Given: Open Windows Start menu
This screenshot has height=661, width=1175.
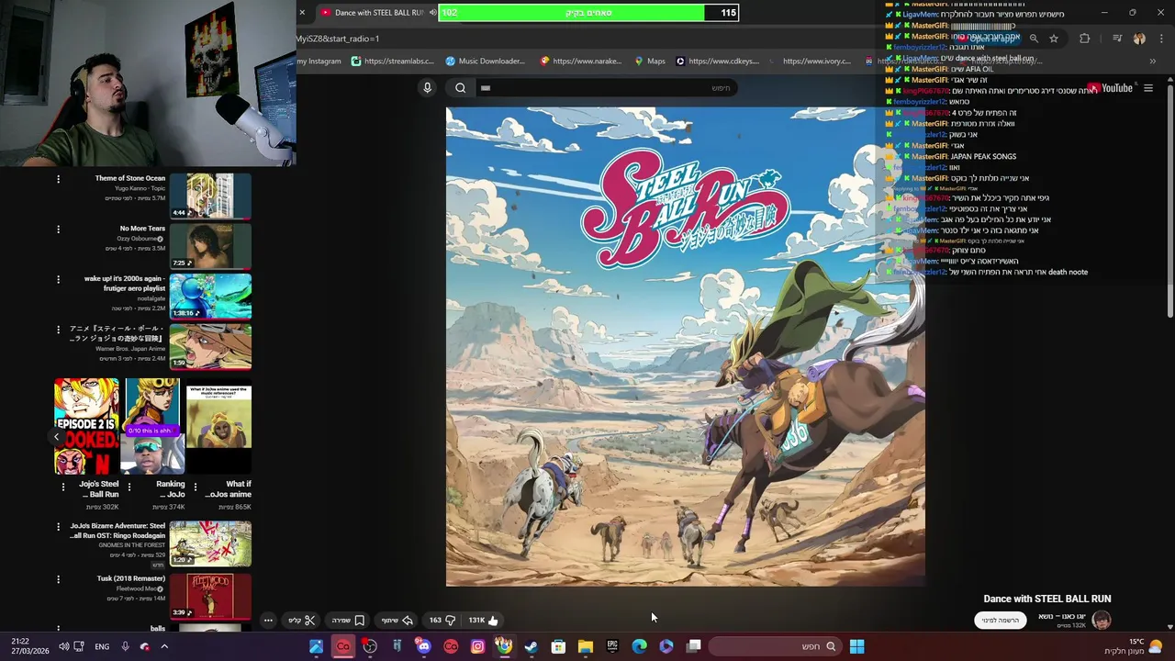Looking at the screenshot, I should (x=856, y=646).
